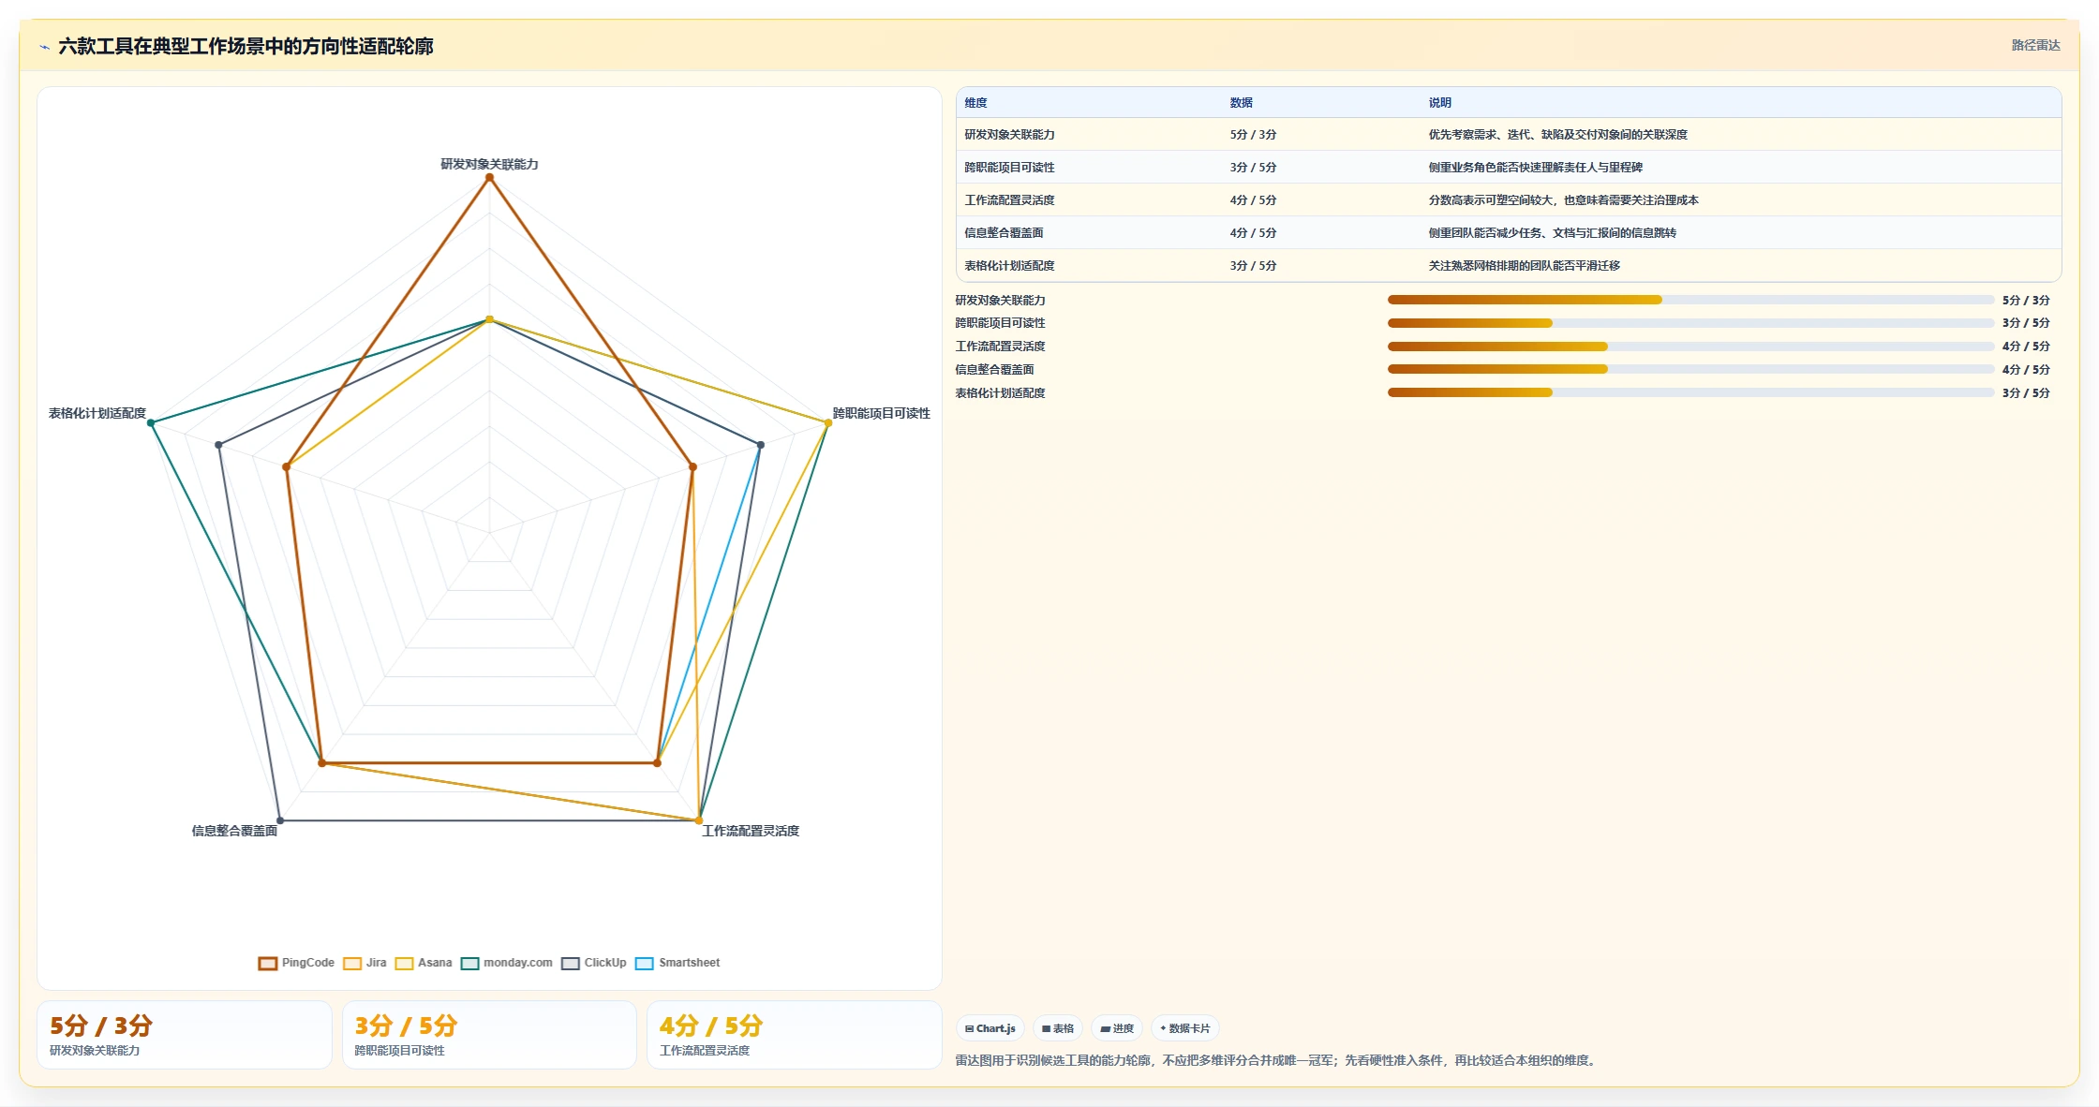This screenshot has width=2099, height=1107.
Task: Toggle the ClickUp legend series
Action: (x=594, y=963)
